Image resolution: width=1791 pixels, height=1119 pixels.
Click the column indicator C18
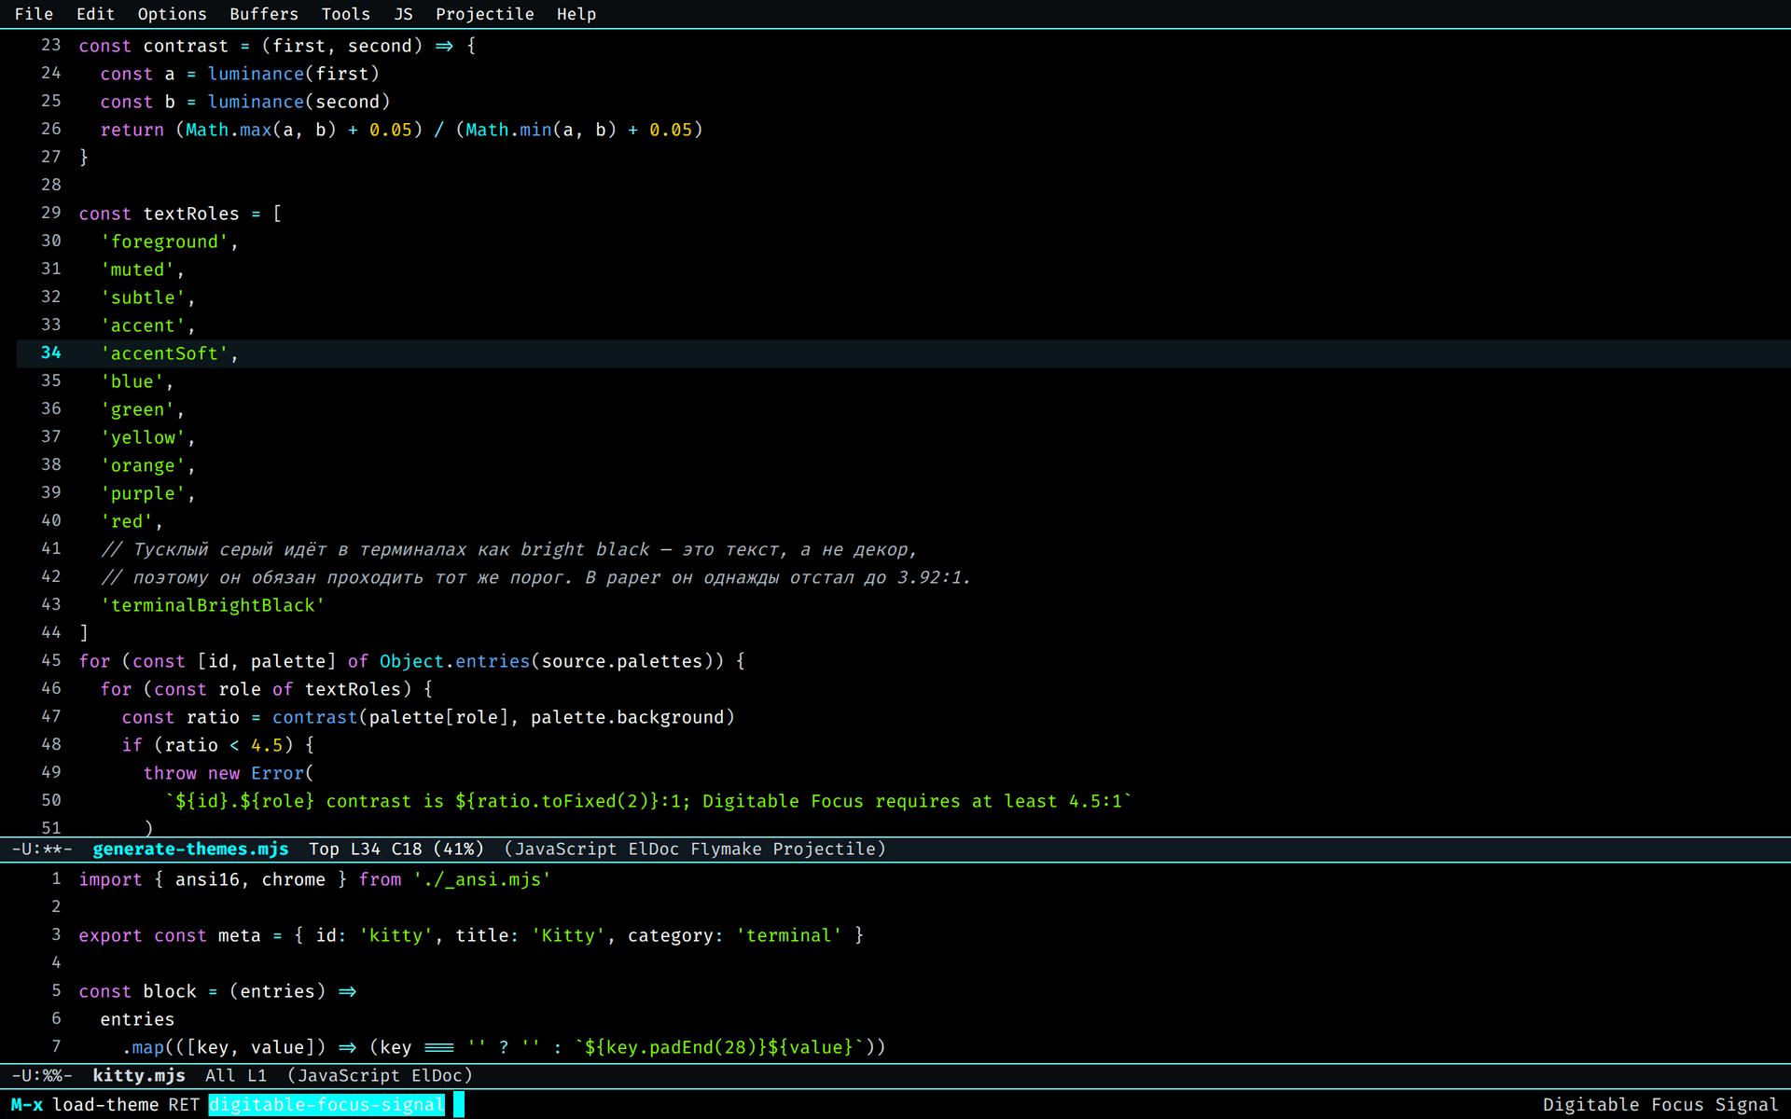[x=407, y=849]
